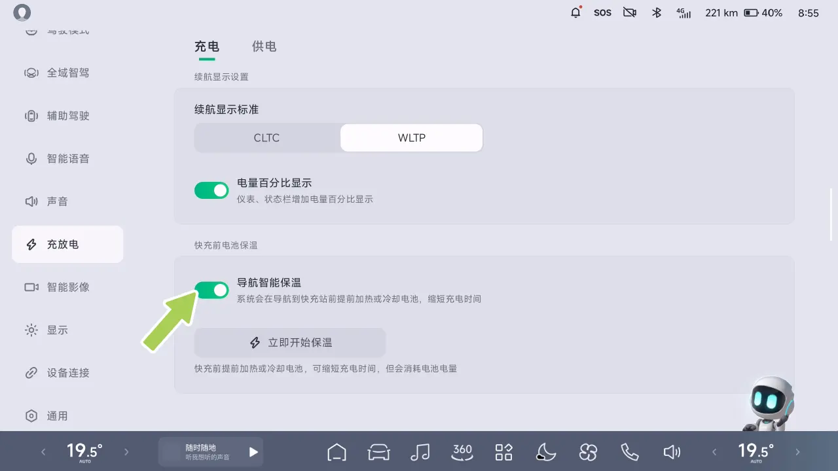
Task: Open the 360 surround camera view
Action: pos(462,451)
